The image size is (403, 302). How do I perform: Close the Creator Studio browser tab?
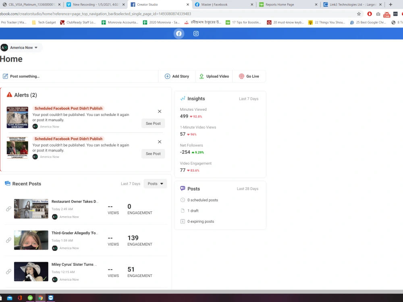coord(188,4)
